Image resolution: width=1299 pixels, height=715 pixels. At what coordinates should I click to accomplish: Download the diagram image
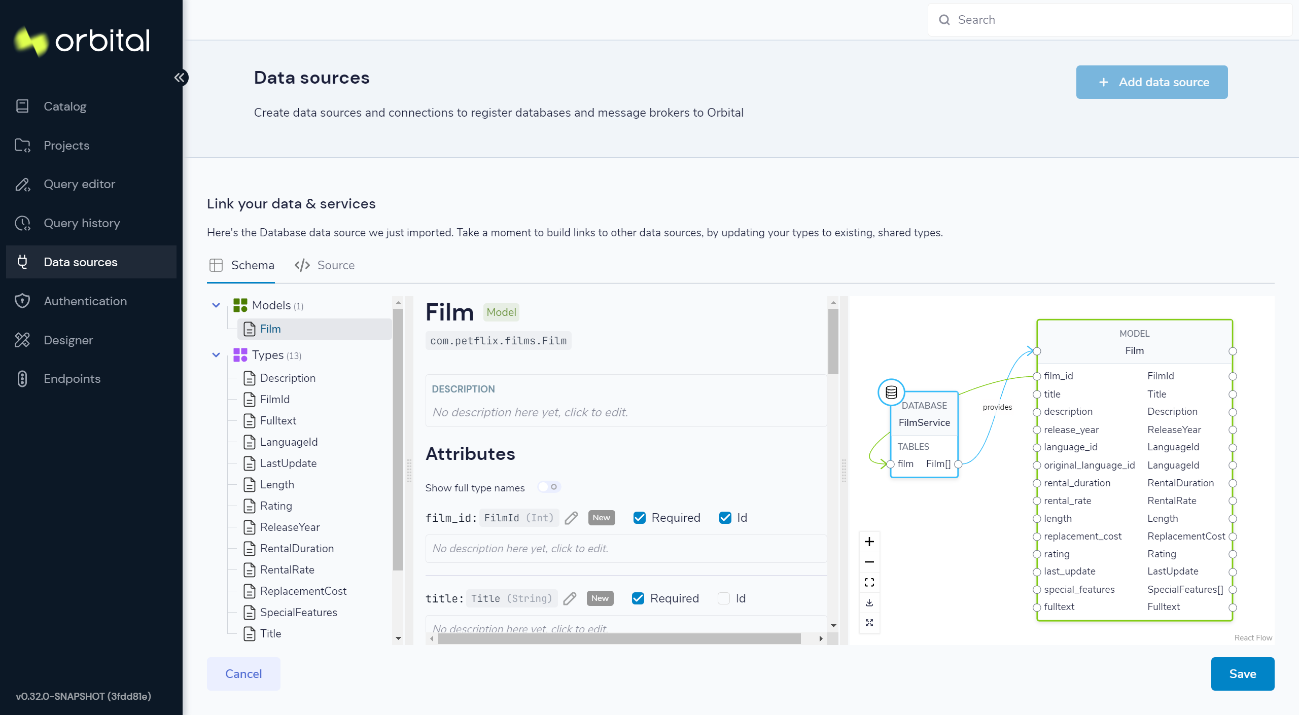[869, 602]
